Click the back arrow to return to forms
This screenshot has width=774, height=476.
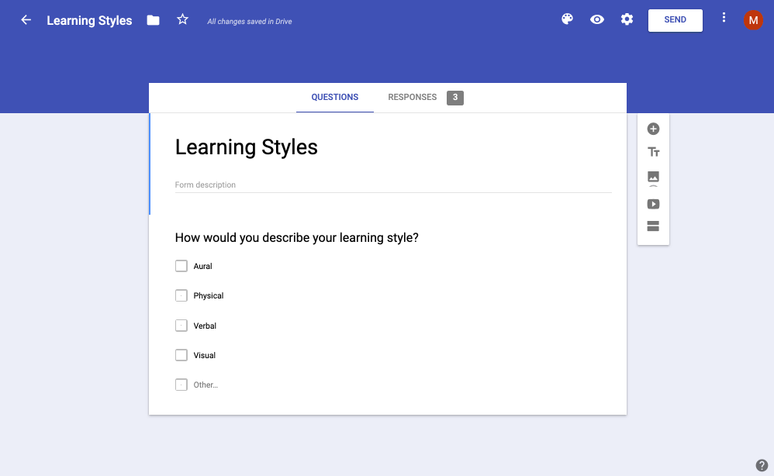(x=26, y=20)
